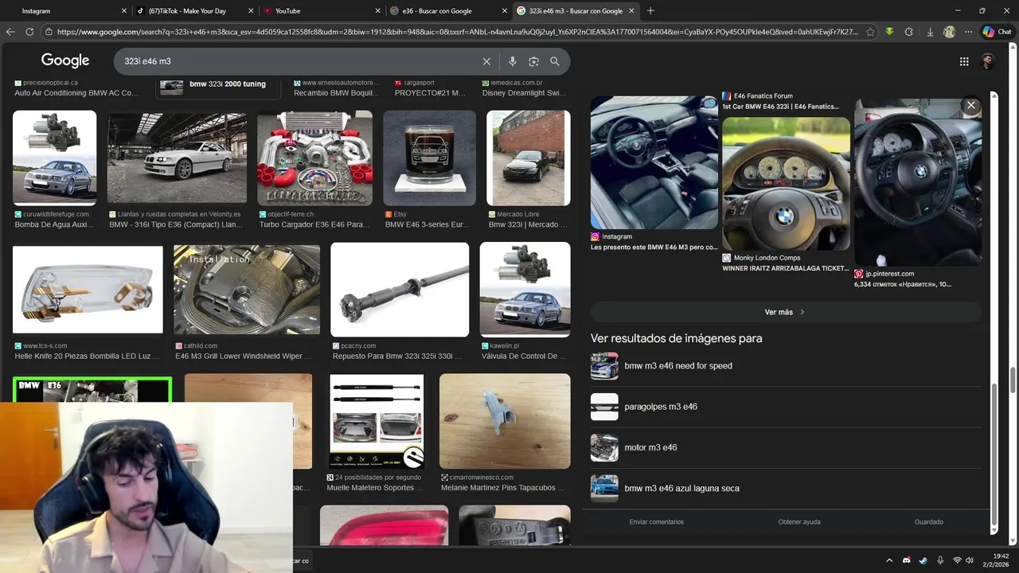1019x573 pixels.
Task: Open the browser downloads arrow icon
Action: point(930,32)
